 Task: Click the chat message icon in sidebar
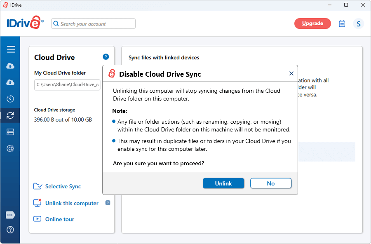(x=11, y=215)
